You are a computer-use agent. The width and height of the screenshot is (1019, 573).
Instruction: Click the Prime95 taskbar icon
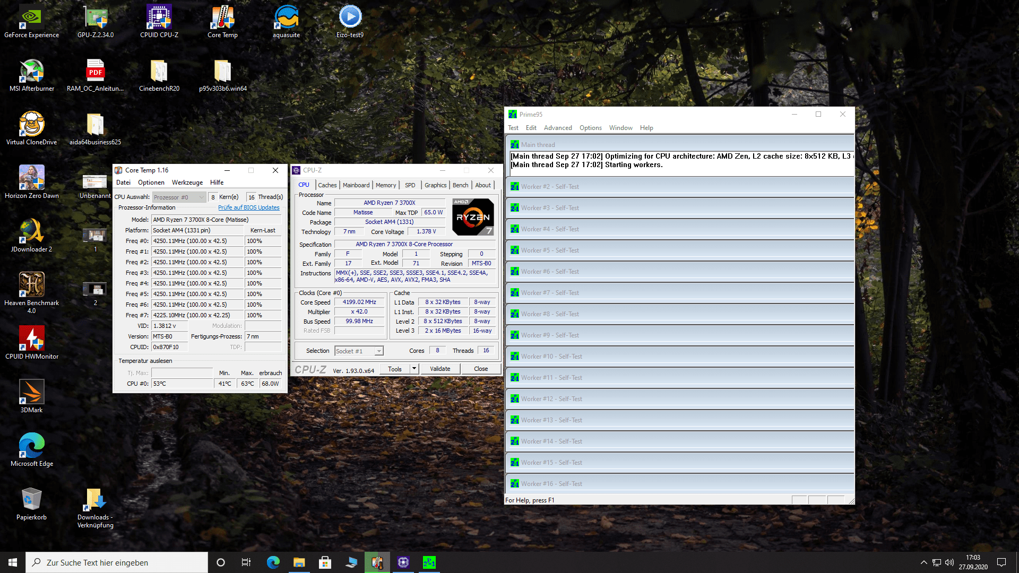click(x=429, y=562)
